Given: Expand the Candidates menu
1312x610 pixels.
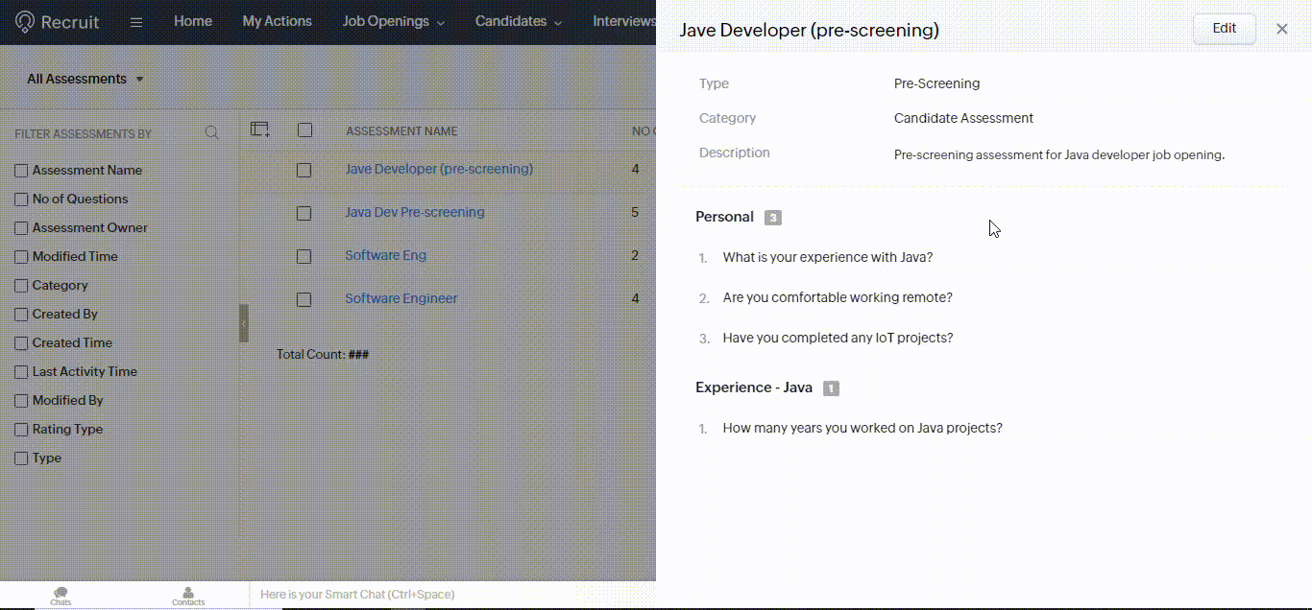Looking at the screenshot, I should pos(518,20).
